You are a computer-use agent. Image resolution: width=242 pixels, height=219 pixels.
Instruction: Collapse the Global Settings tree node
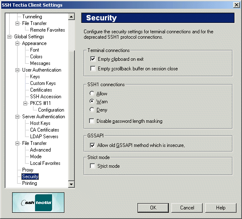pyautogui.click(x=10, y=37)
